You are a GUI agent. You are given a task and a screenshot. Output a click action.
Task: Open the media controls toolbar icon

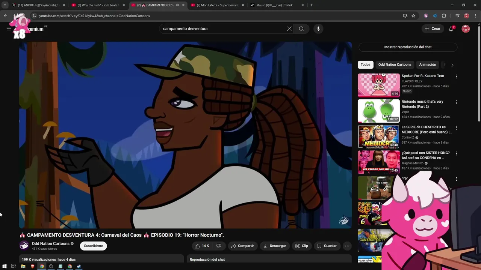(x=457, y=16)
